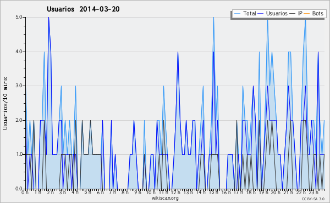Click the '2 h' x-axis label
This screenshot has width=330, height=203.
(x=50, y=193)
